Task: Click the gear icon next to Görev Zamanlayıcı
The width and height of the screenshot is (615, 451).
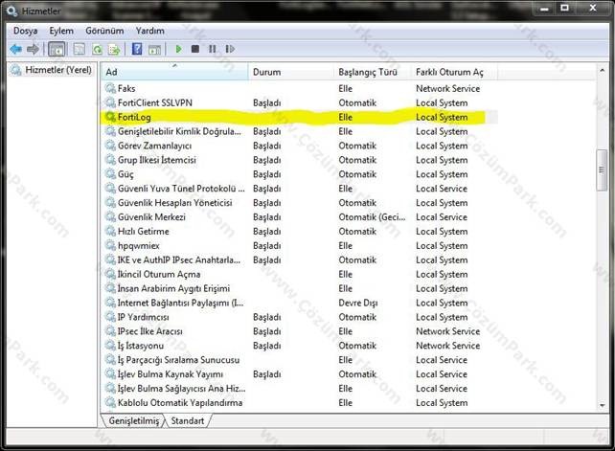Action: (x=110, y=146)
